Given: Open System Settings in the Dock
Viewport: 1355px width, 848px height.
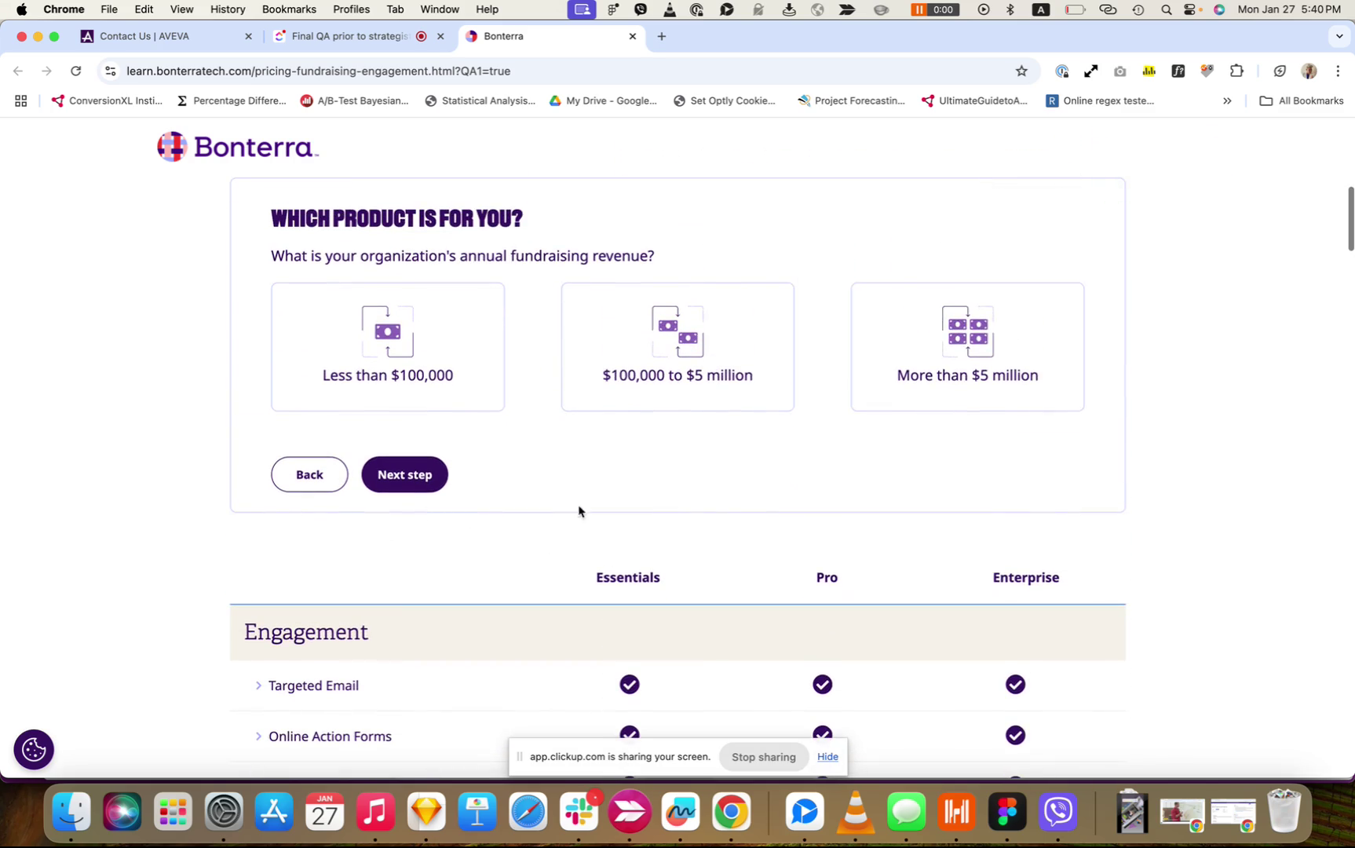Looking at the screenshot, I should (x=224, y=812).
